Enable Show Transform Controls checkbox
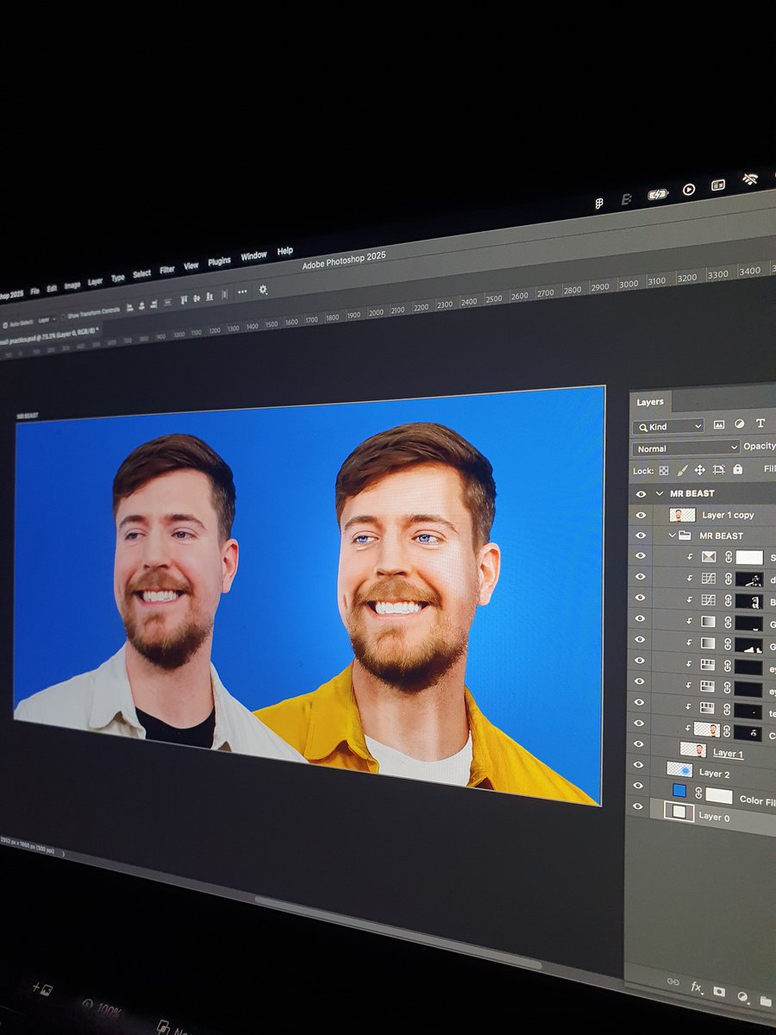This screenshot has height=1035, width=776. (63, 317)
